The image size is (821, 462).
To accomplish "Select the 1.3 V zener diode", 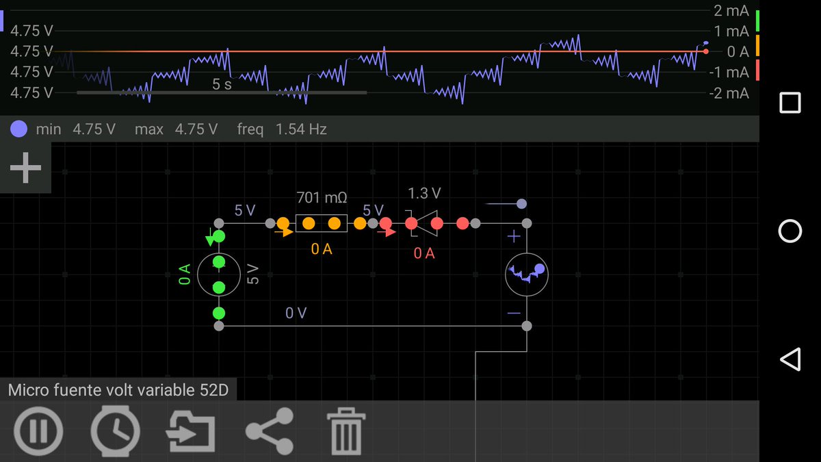I will click(x=424, y=223).
